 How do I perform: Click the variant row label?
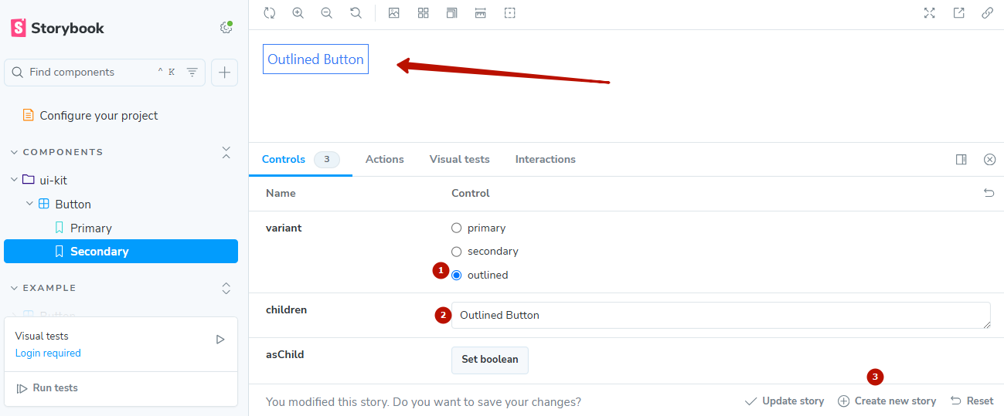(x=284, y=228)
